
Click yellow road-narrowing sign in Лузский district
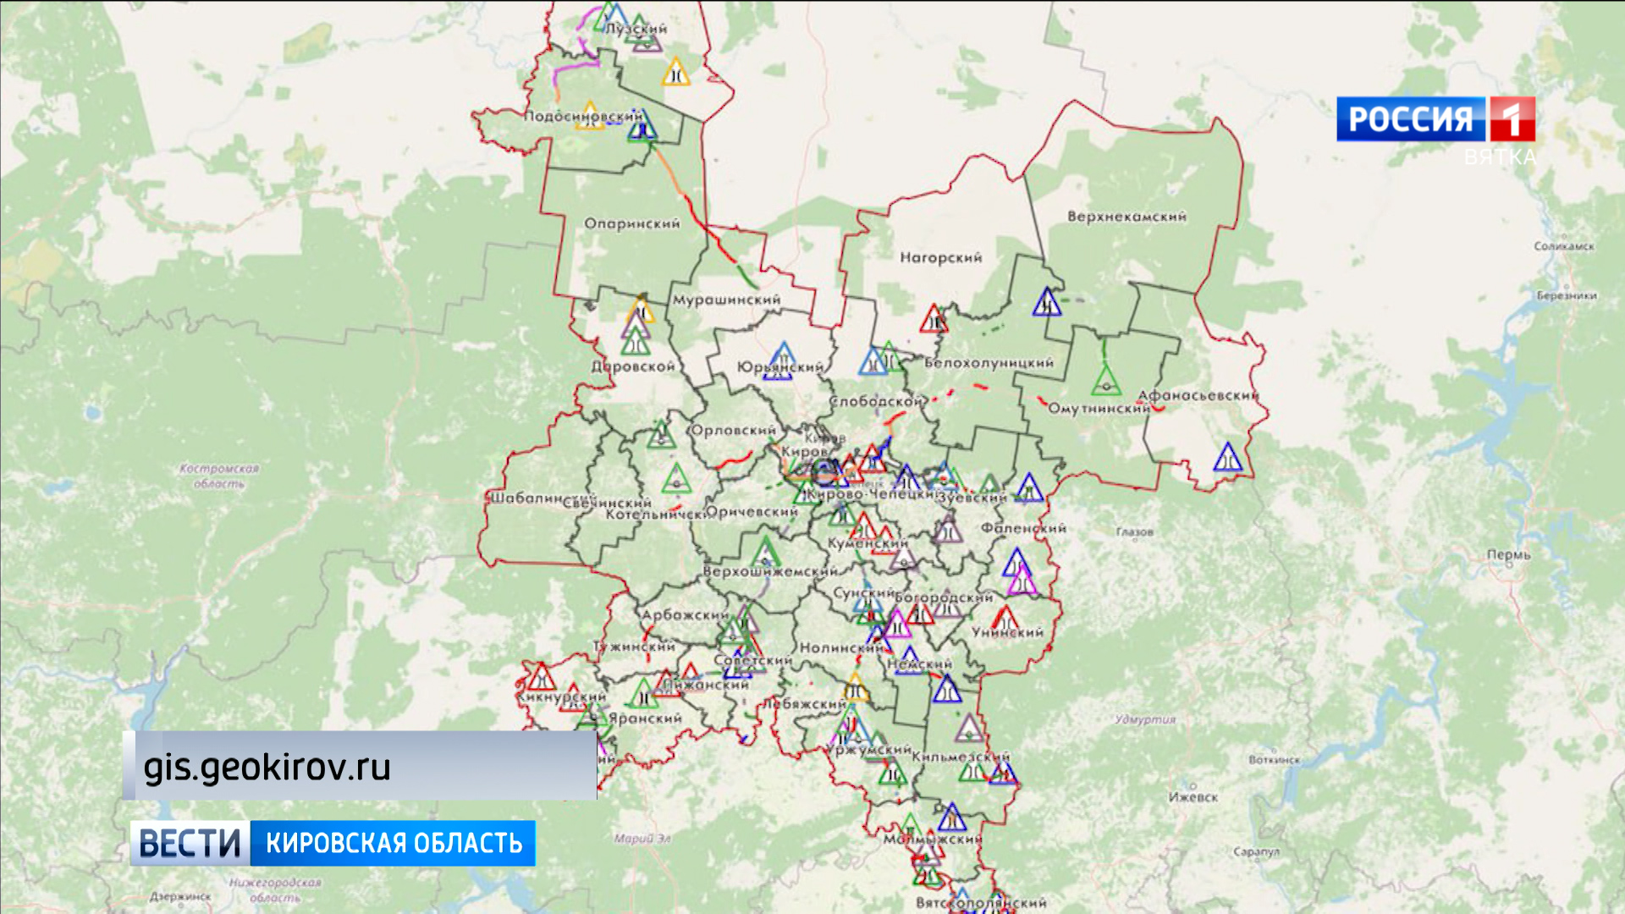click(x=675, y=74)
